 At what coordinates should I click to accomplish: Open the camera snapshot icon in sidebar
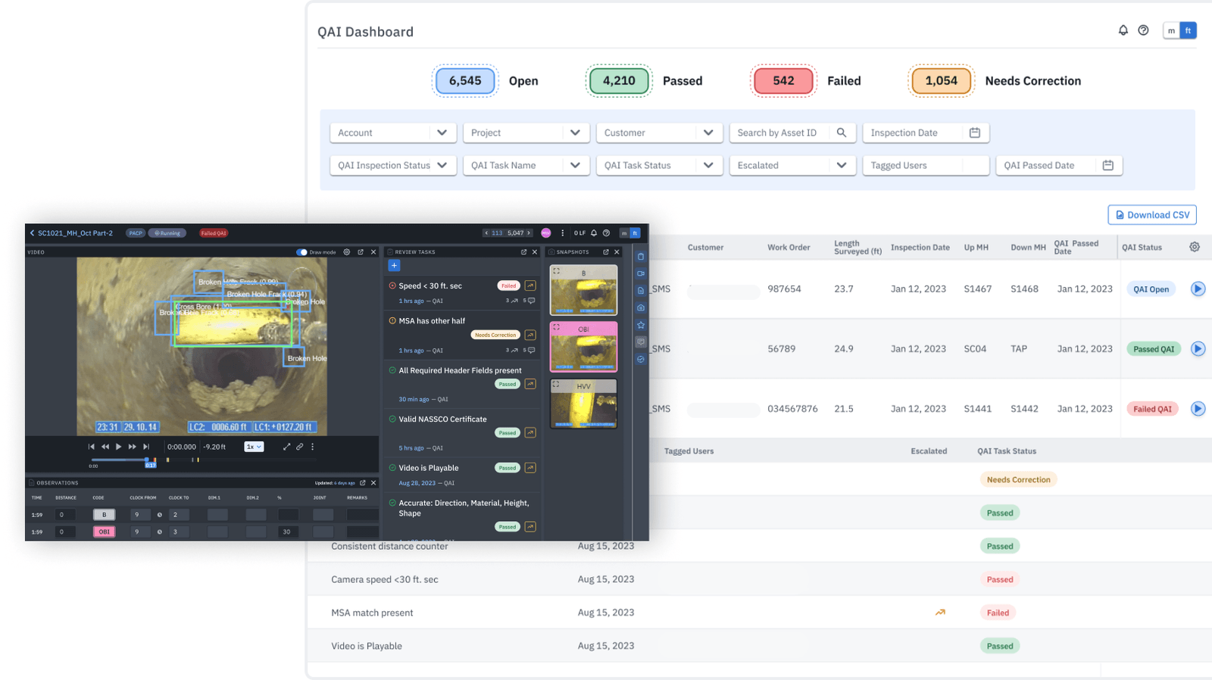pyautogui.click(x=641, y=308)
